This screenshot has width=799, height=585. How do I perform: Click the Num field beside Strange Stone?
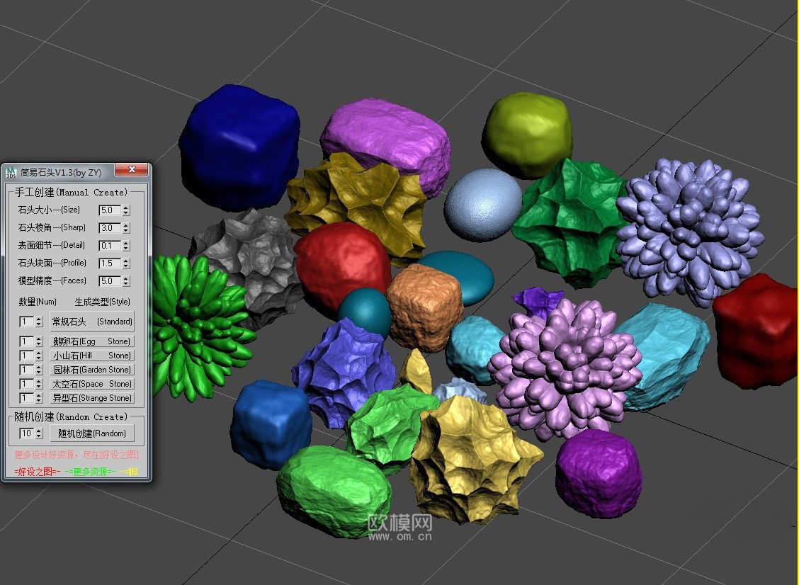tap(26, 398)
